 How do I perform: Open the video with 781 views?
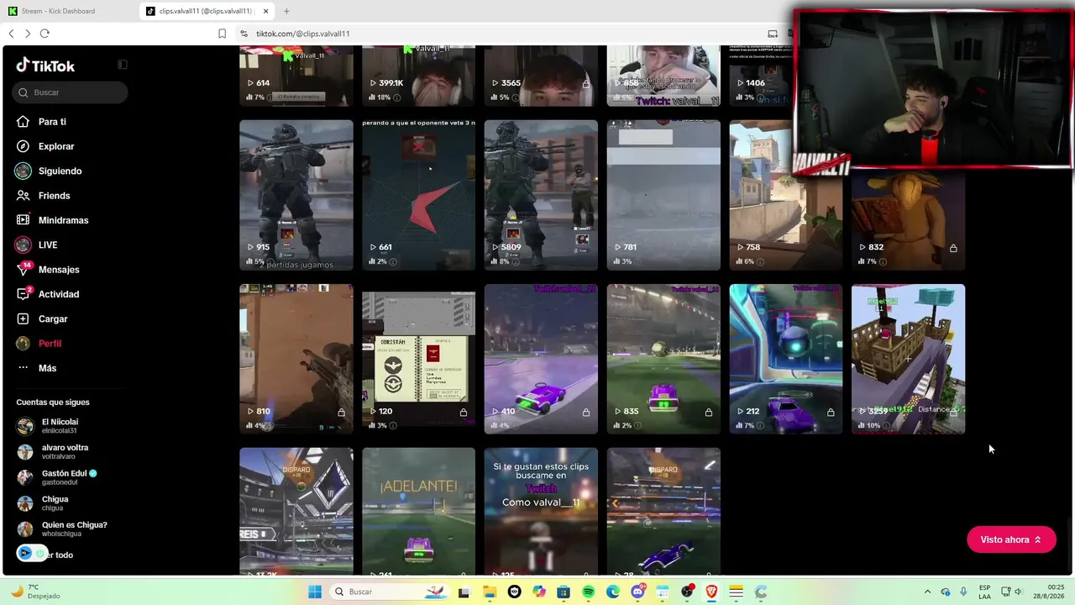(663, 195)
